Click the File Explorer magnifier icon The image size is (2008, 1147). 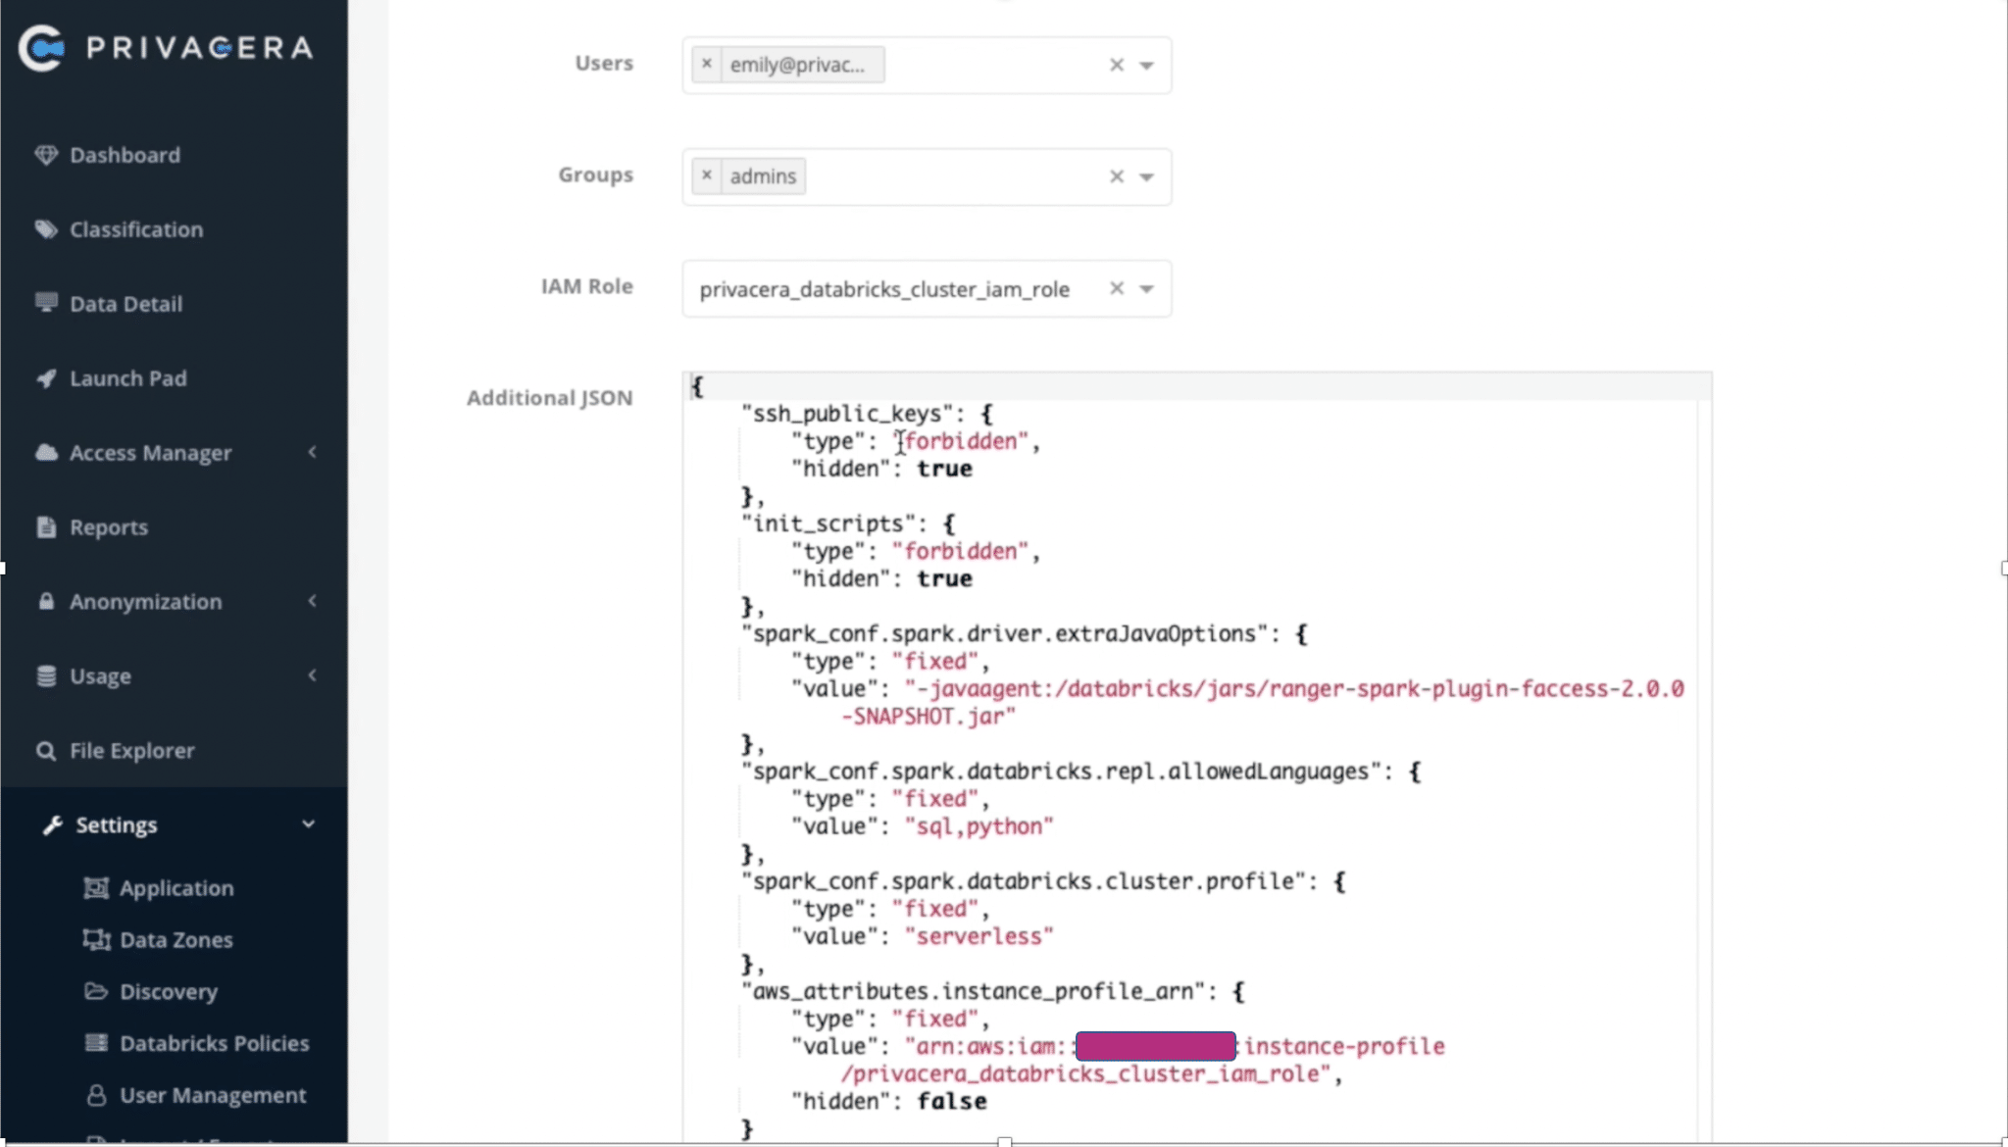(x=45, y=751)
